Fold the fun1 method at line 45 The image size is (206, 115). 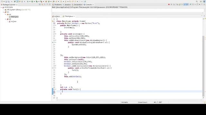(x=56, y=89)
